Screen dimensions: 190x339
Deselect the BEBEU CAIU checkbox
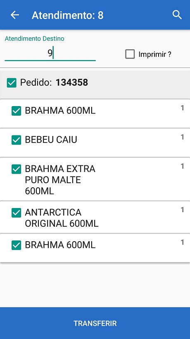point(17,140)
